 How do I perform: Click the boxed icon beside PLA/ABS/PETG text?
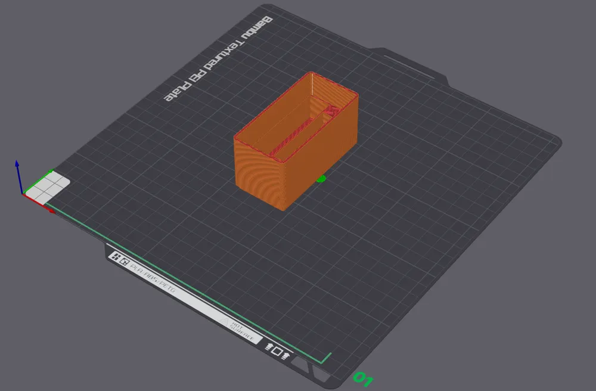124,262
